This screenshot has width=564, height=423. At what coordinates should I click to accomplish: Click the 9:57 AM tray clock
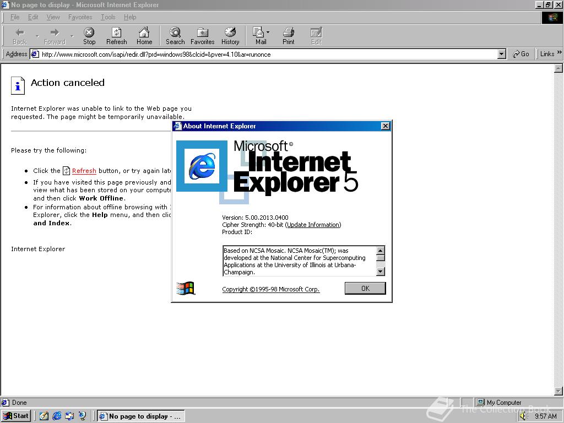tap(545, 416)
